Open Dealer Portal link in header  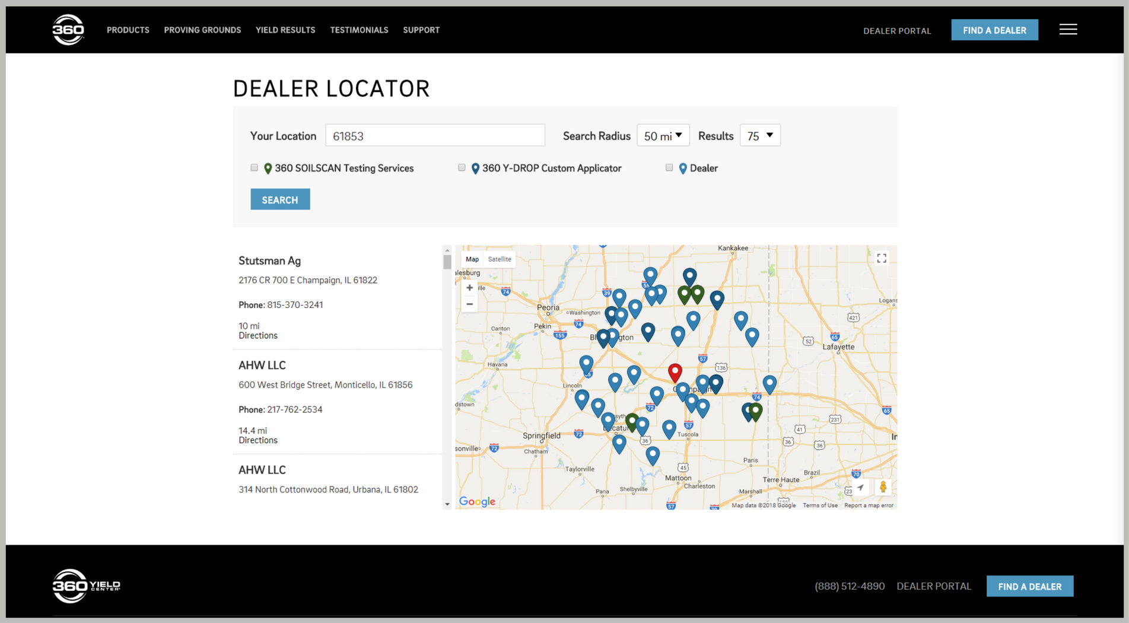pos(897,31)
